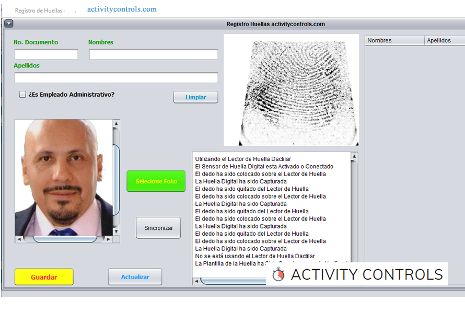Click the green 'No. Documento' field label
This screenshot has height=312, width=465.
coord(36,42)
